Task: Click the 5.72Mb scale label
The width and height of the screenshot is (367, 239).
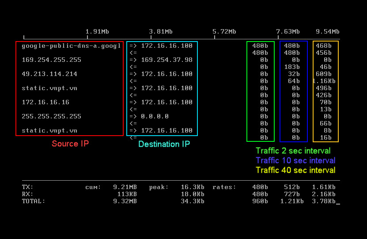Action: (x=224, y=32)
